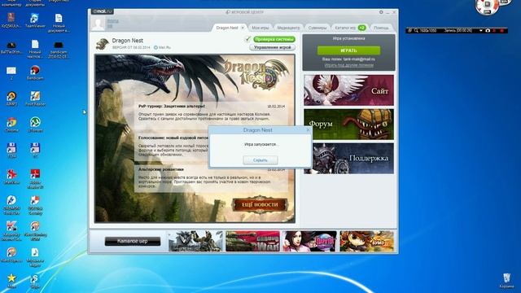The image size is (521, 293).
Task: Open the TeamViewer desktop shortcut
Action: click(34, 20)
